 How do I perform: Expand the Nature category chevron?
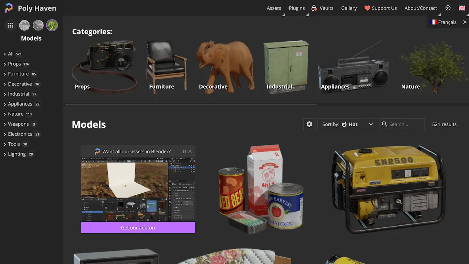(5, 114)
